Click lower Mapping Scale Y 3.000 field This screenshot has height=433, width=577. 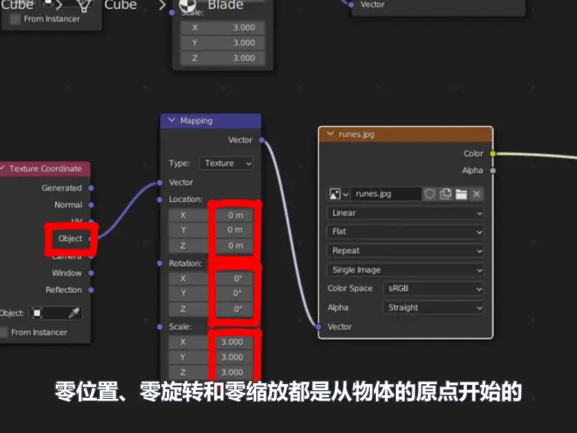click(212, 357)
